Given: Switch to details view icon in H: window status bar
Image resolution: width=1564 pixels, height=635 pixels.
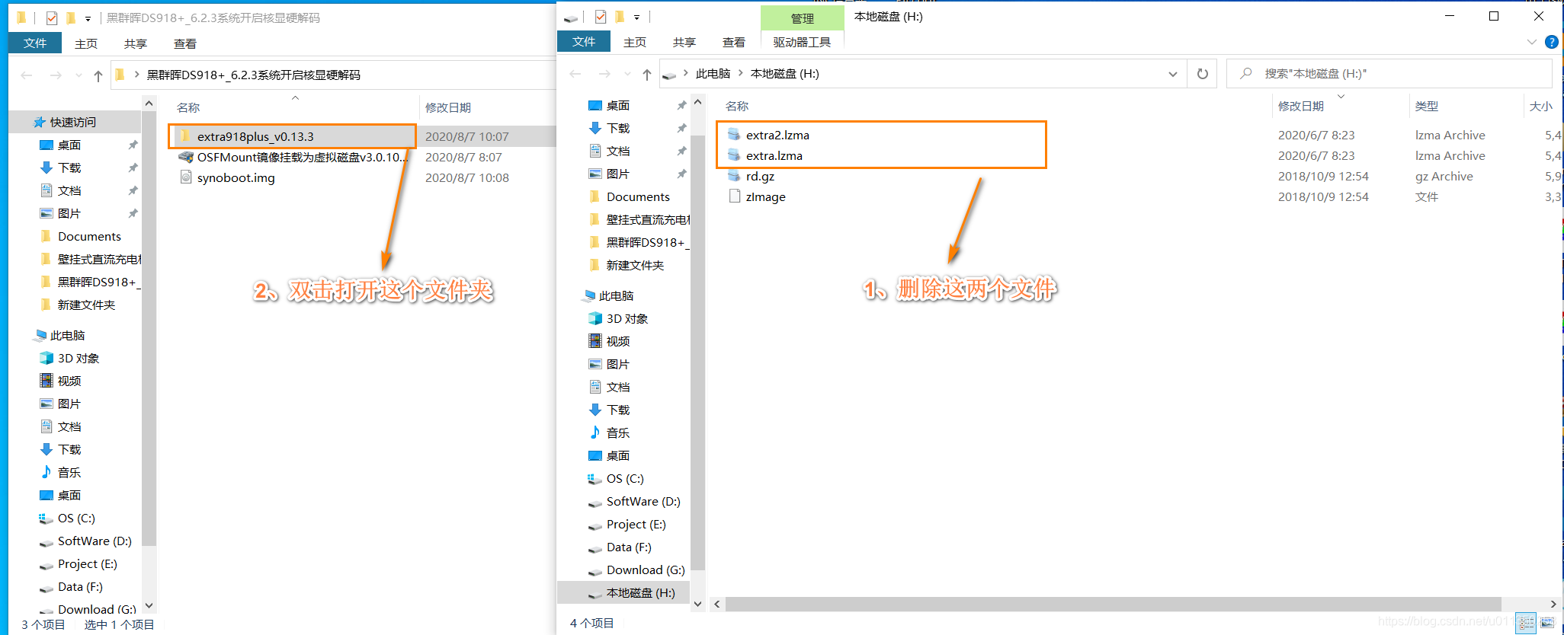Looking at the screenshot, I should 1526,623.
